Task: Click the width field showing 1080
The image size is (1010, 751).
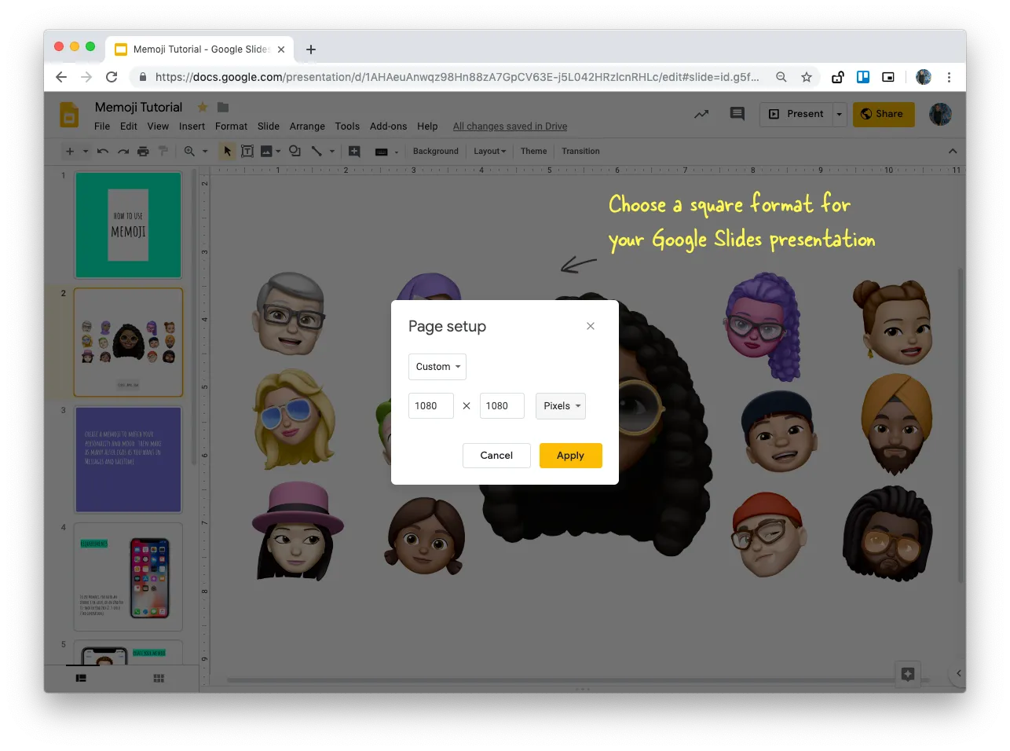Action: pyautogui.click(x=430, y=406)
